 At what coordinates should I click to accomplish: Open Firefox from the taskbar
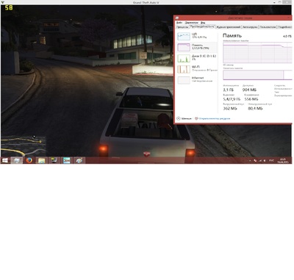click(x=29, y=160)
